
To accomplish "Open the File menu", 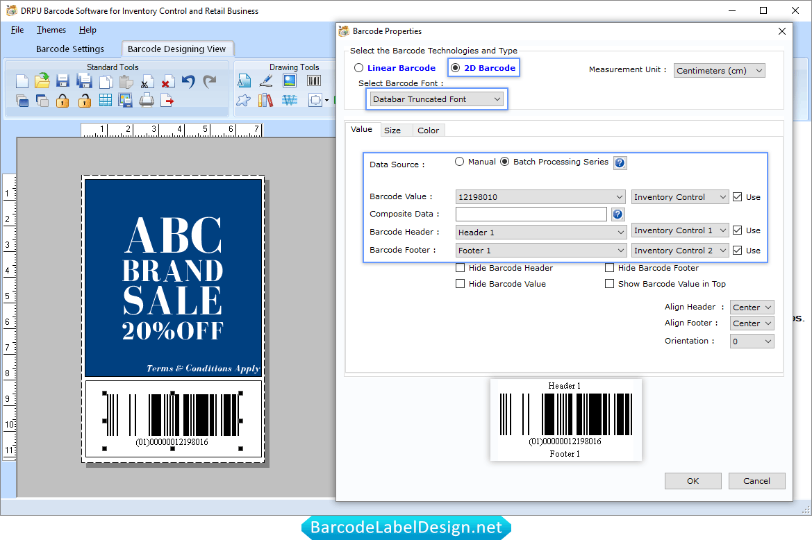I will tap(17, 30).
